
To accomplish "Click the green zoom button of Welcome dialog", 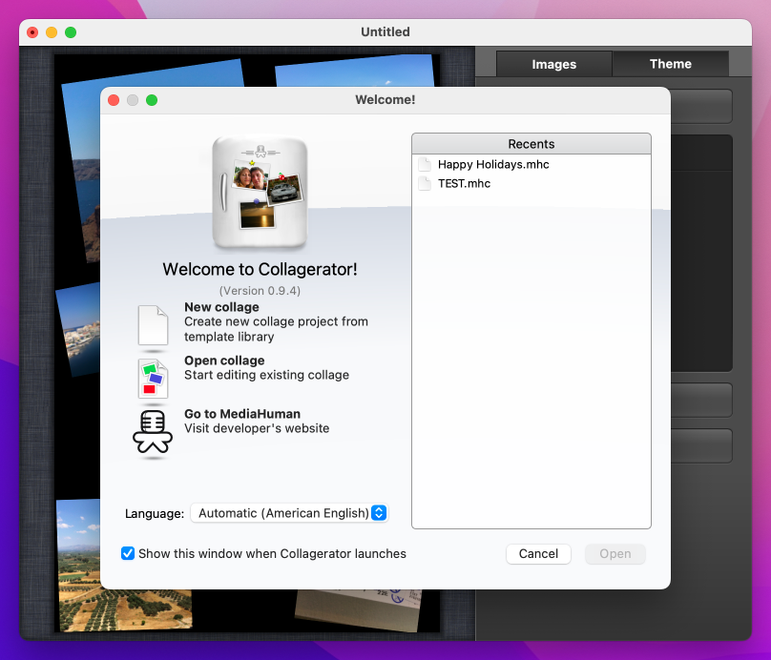I will pos(152,100).
